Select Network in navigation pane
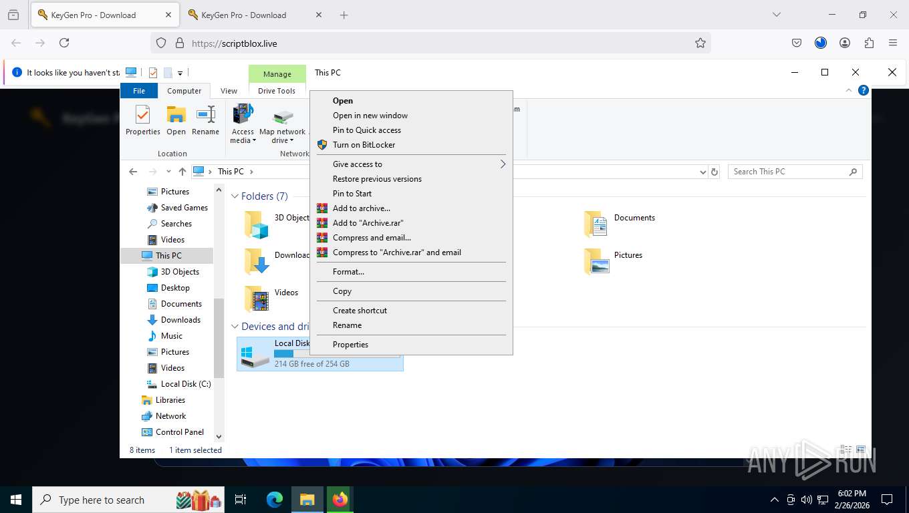 coord(170,416)
